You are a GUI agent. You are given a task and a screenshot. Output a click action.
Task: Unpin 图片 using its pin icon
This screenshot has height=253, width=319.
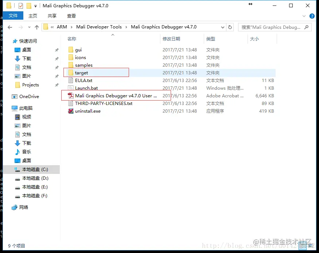coord(57,76)
